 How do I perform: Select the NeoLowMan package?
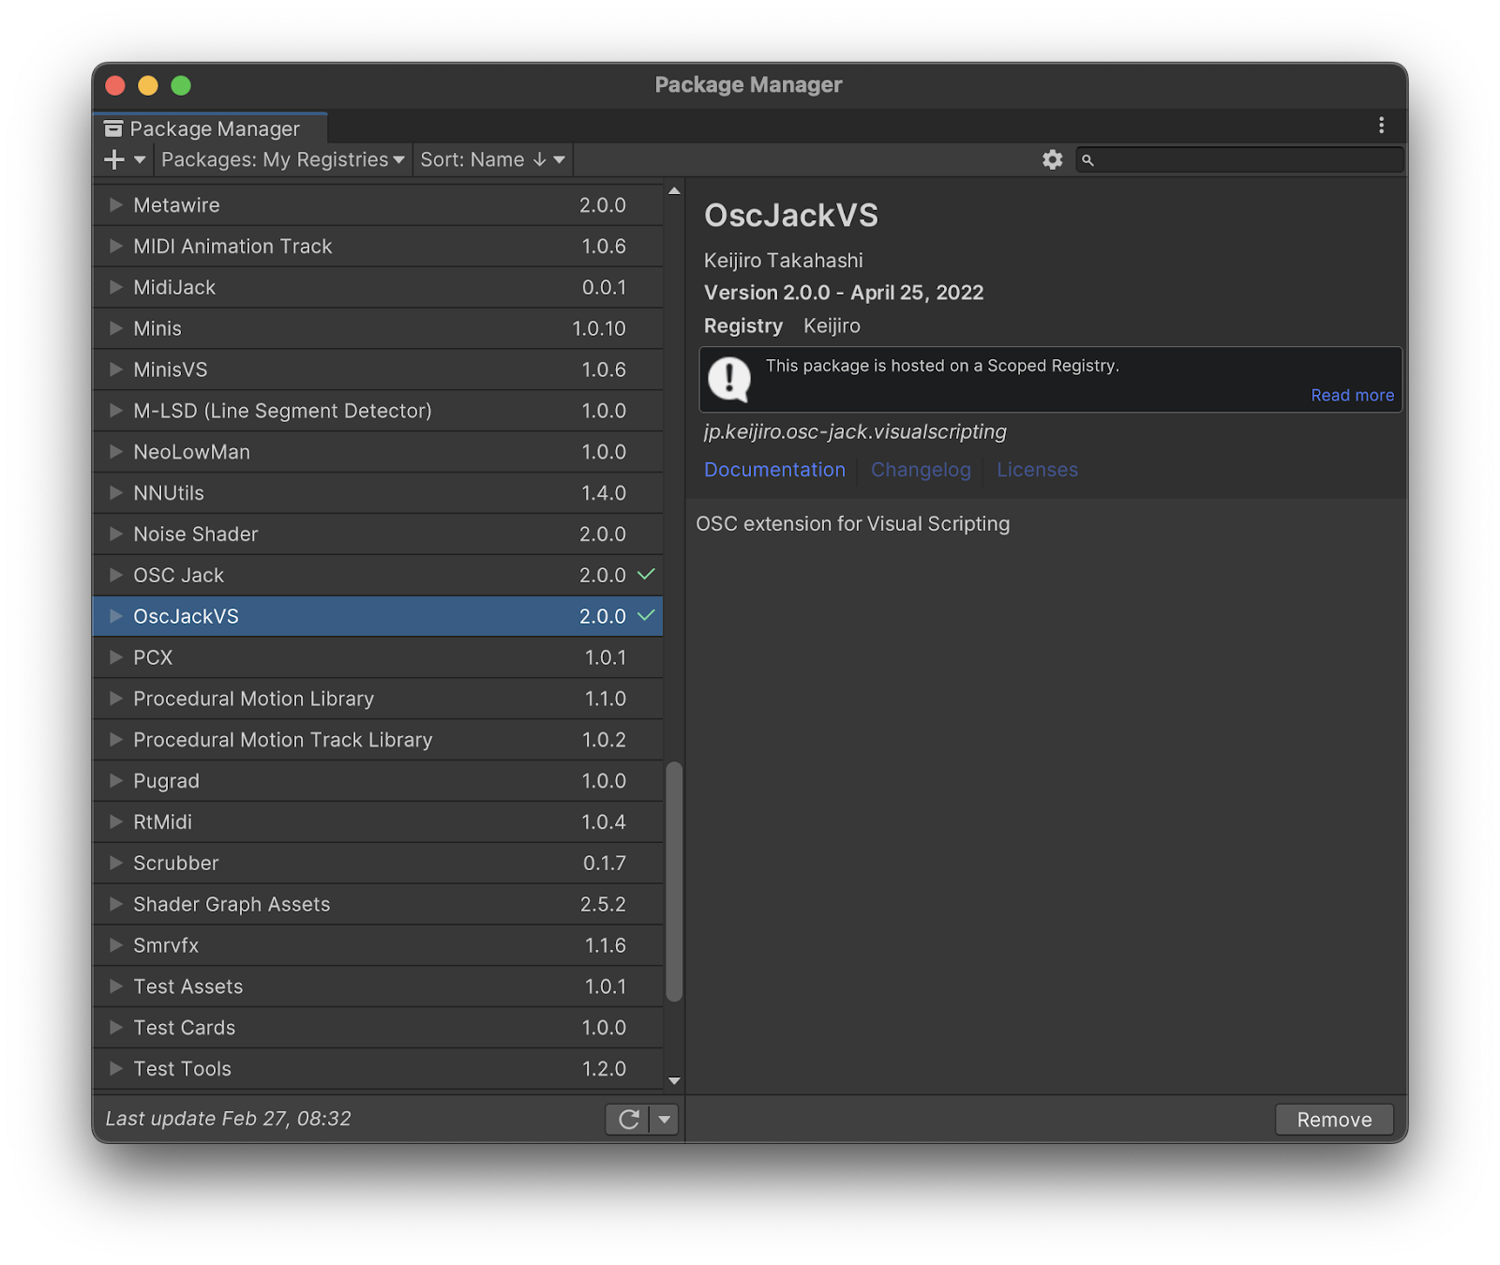pyautogui.click(x=378, y=452)
